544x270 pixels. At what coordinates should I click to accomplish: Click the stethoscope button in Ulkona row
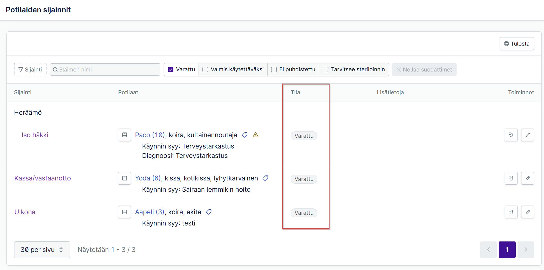(511, 212)
